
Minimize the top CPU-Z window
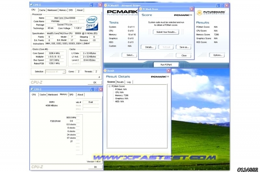click(x=91, y=5)
